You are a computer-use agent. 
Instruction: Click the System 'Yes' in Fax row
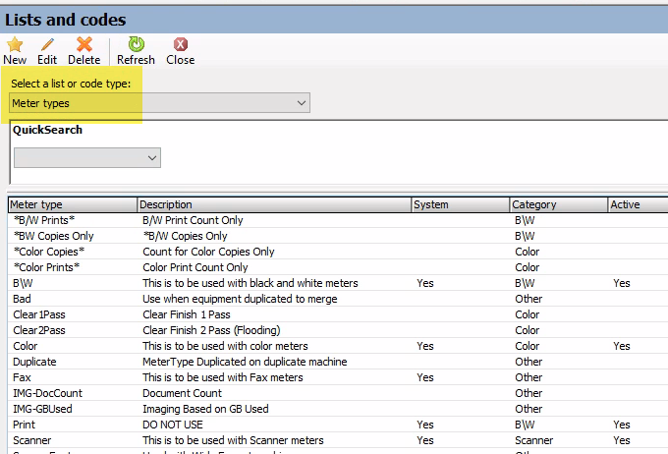(425, 377)
